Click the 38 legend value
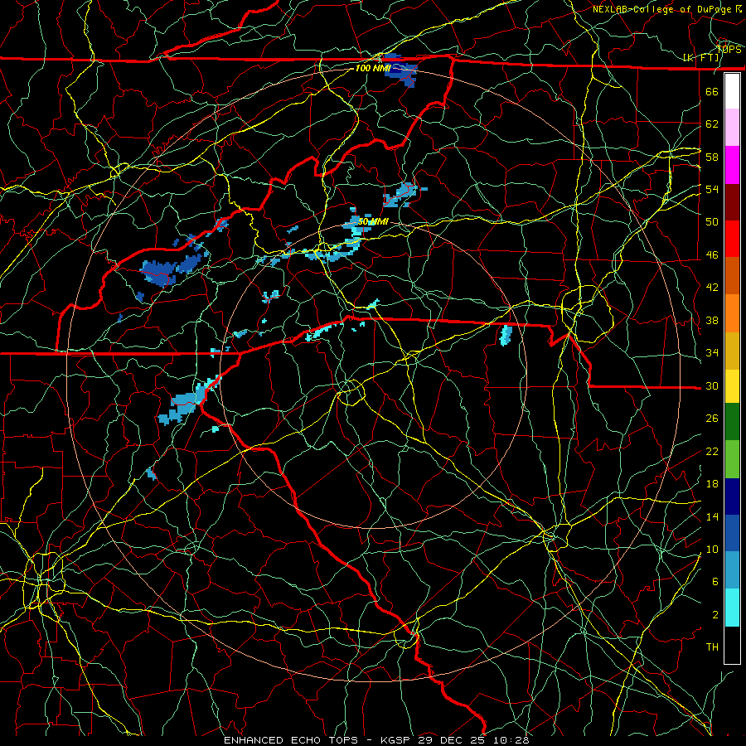This screenshot has height=746, width=746. click(x=712, y=320)
